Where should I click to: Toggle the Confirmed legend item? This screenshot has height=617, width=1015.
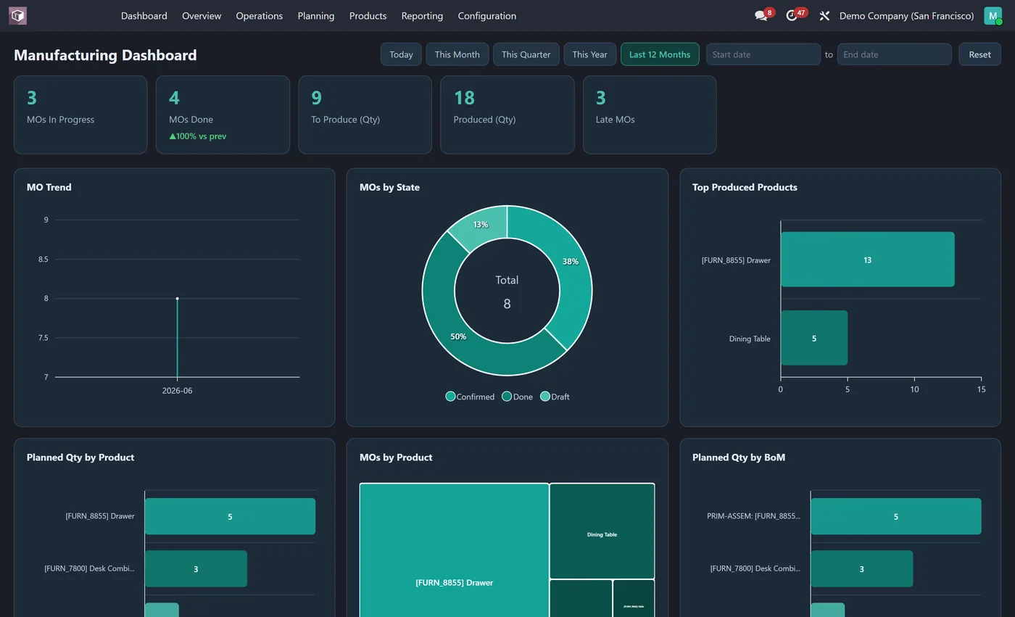[x=470, y=397]
